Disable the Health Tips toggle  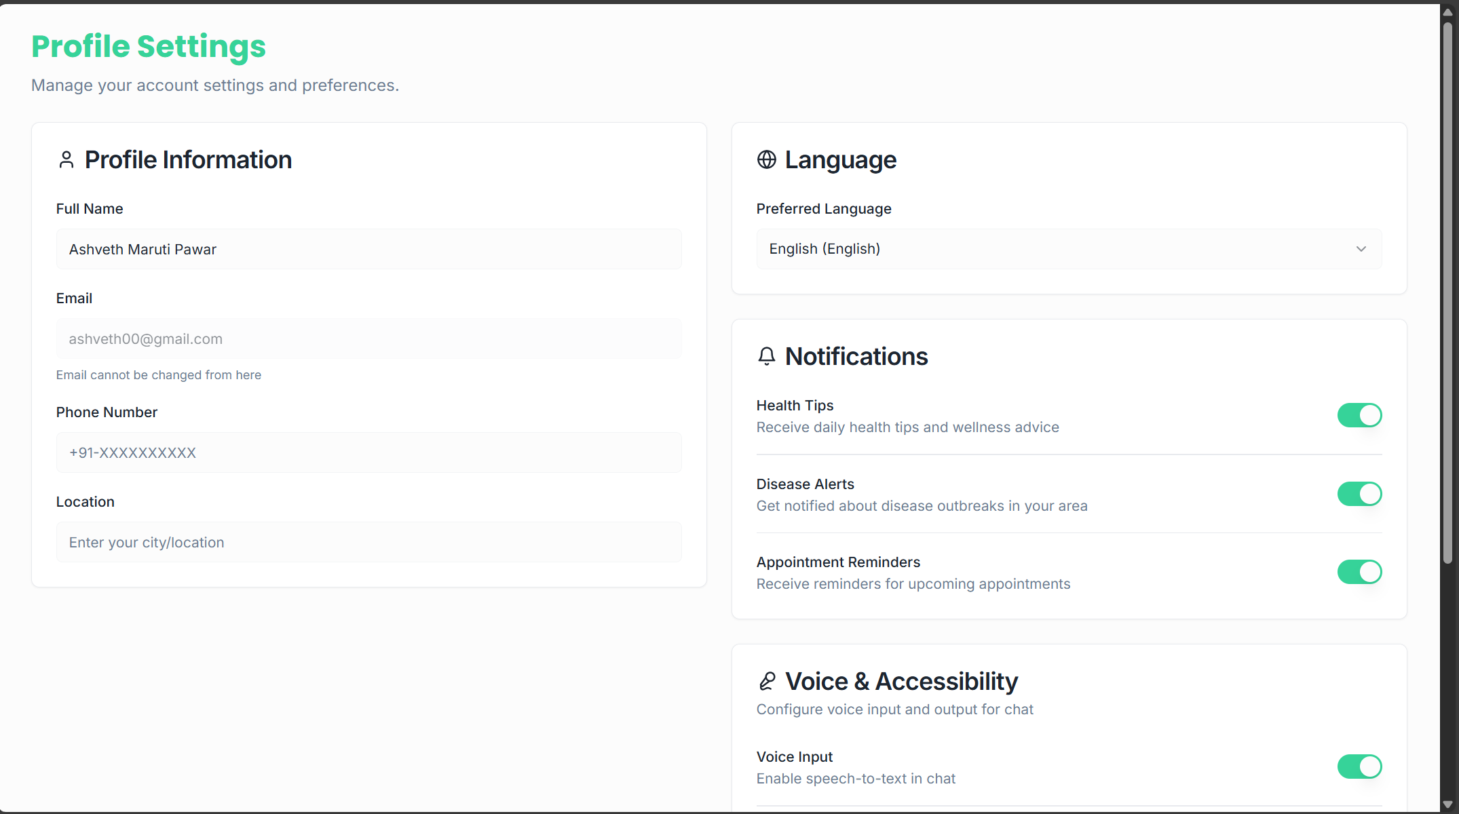click(1359, 415)
